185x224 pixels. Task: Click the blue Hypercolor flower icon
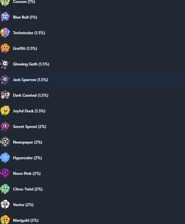coord(5,158)
